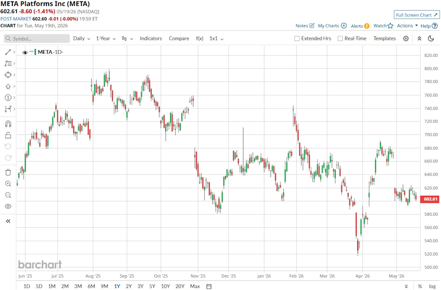Enable the Extended Hrs checkbox
This screenshot has height=290, width=441.
(297, 39)
